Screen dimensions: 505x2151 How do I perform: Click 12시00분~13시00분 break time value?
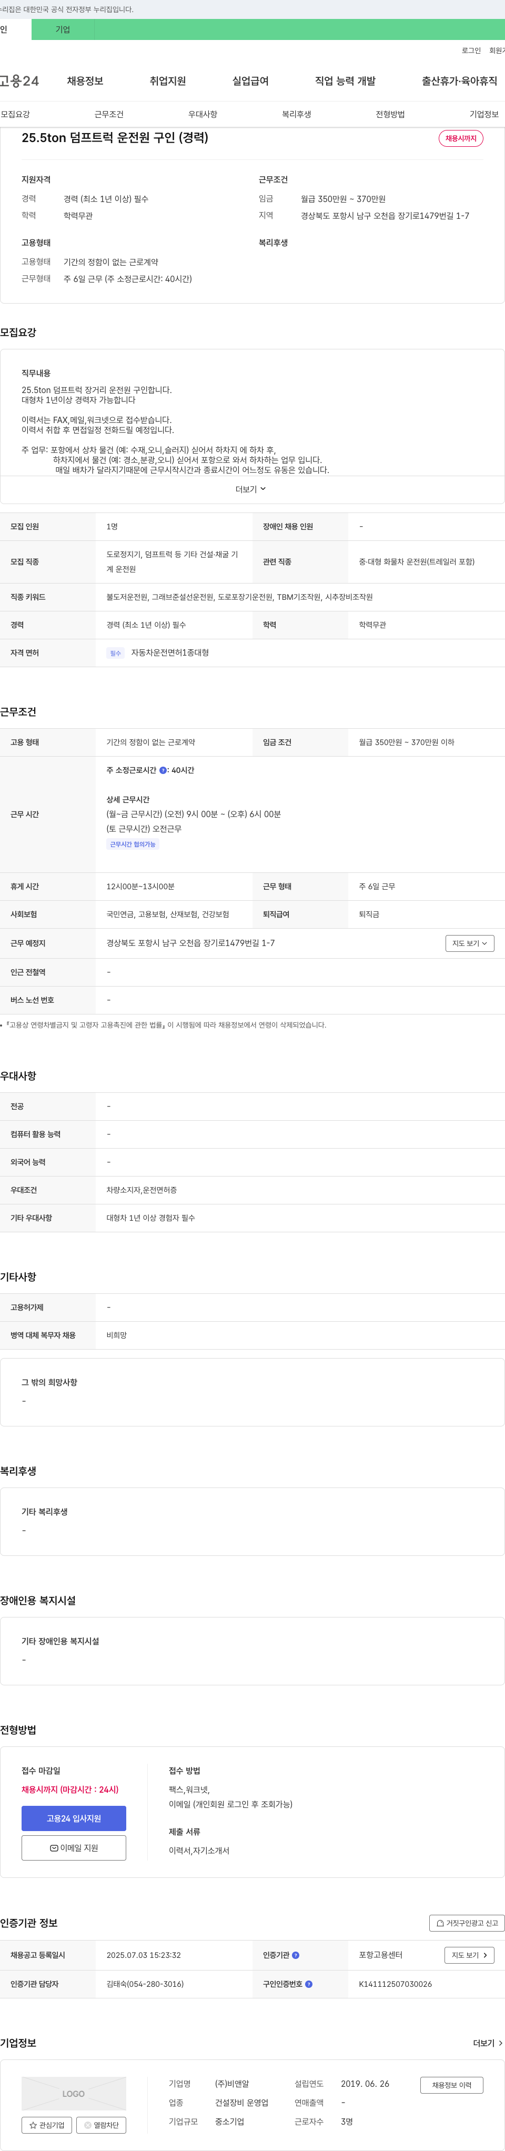pos(140,887)
